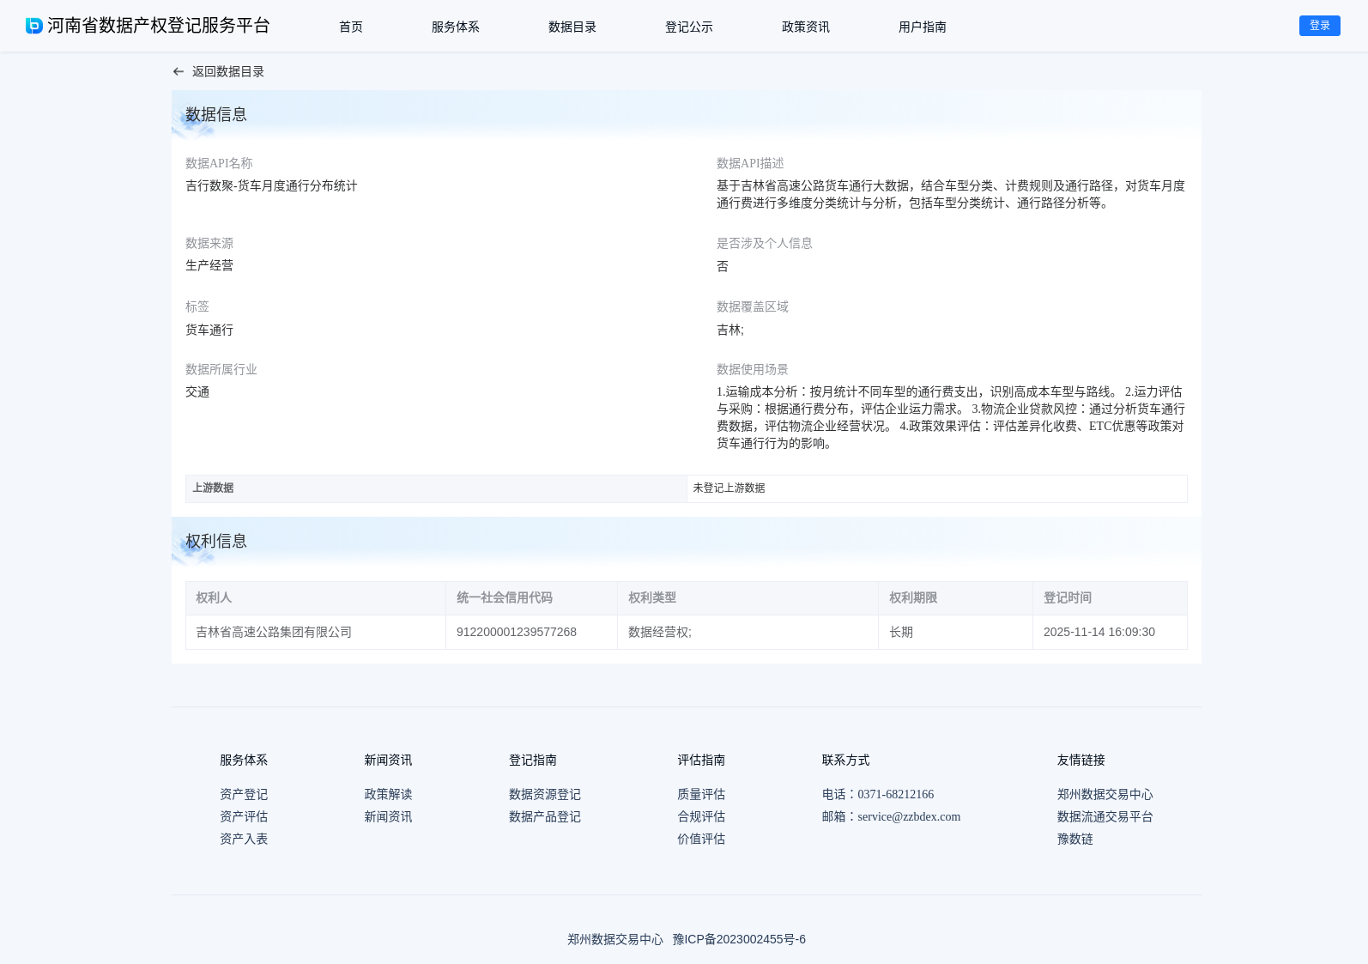Click the ICP record 豫ICP备2023002455号-6
1368x964 pixels.
point(739,939)
